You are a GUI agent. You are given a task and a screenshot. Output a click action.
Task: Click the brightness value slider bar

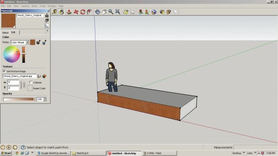(23, 55)
